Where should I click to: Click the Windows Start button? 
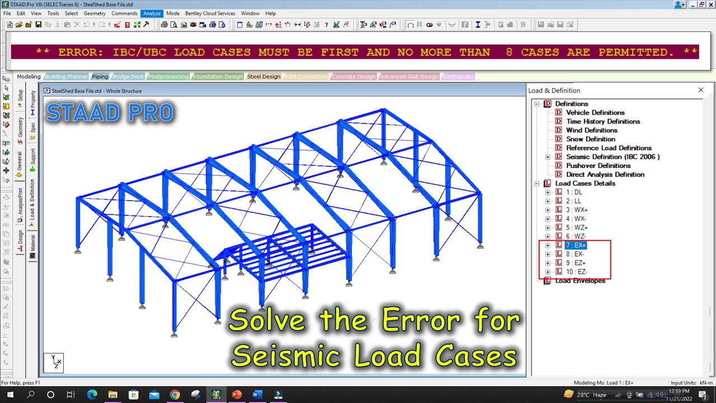(11, 395)
